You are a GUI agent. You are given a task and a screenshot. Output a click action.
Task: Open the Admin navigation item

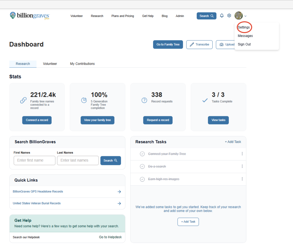click(x=180, y=16)
